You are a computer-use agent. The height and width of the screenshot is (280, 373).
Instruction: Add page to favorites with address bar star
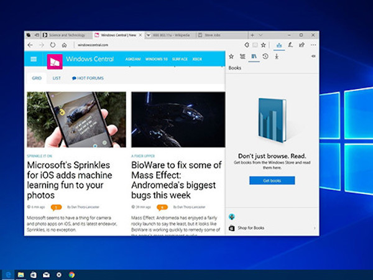pos(263,45)
